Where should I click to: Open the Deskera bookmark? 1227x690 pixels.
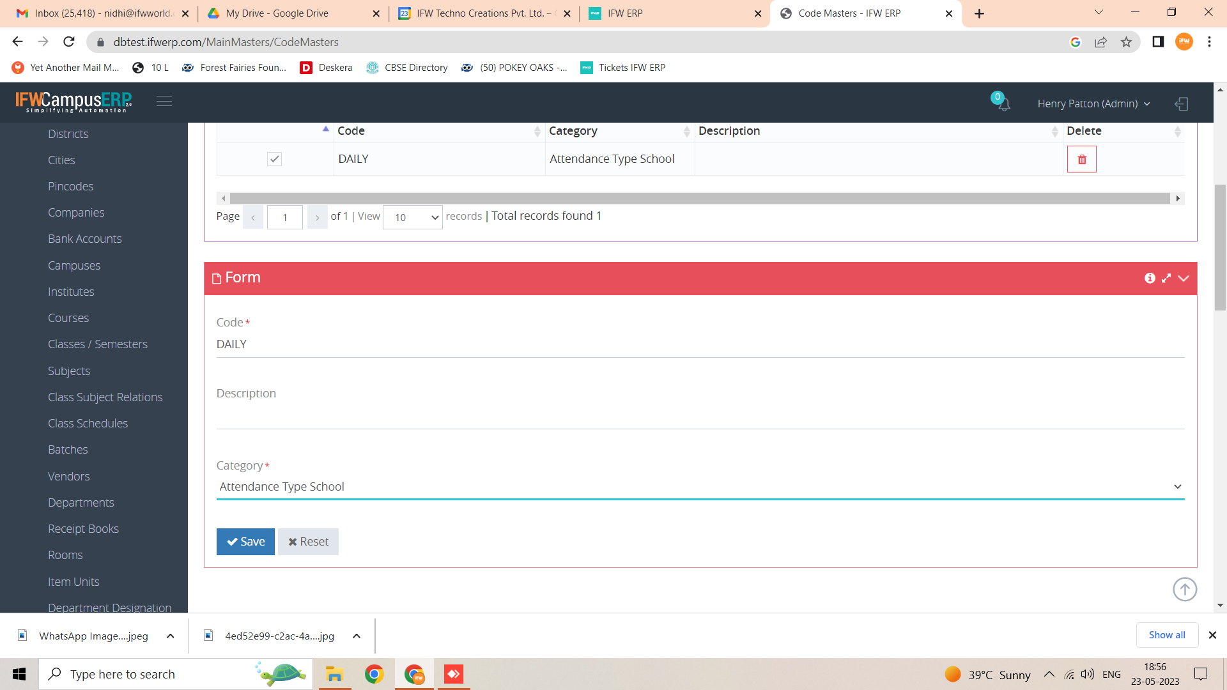point(327,68)
